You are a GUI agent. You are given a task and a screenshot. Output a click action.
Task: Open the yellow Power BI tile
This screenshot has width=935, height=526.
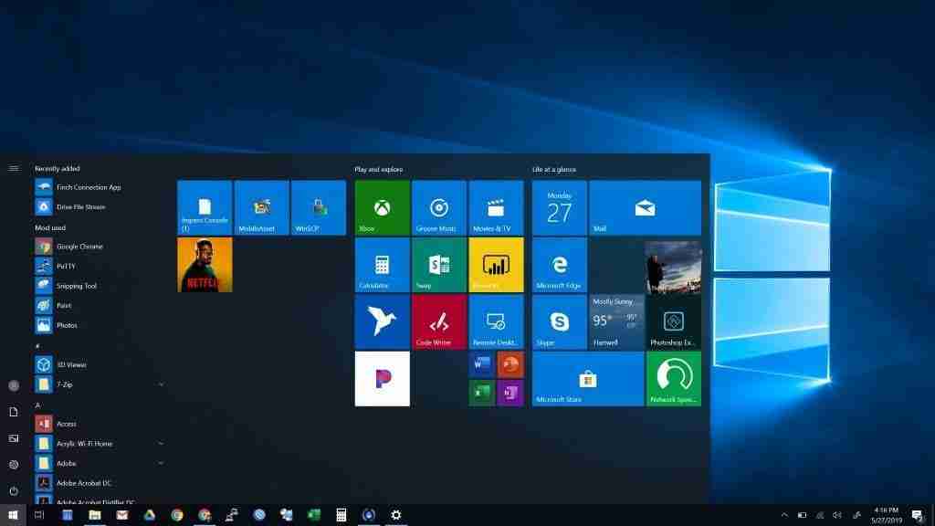pos(496,265)
